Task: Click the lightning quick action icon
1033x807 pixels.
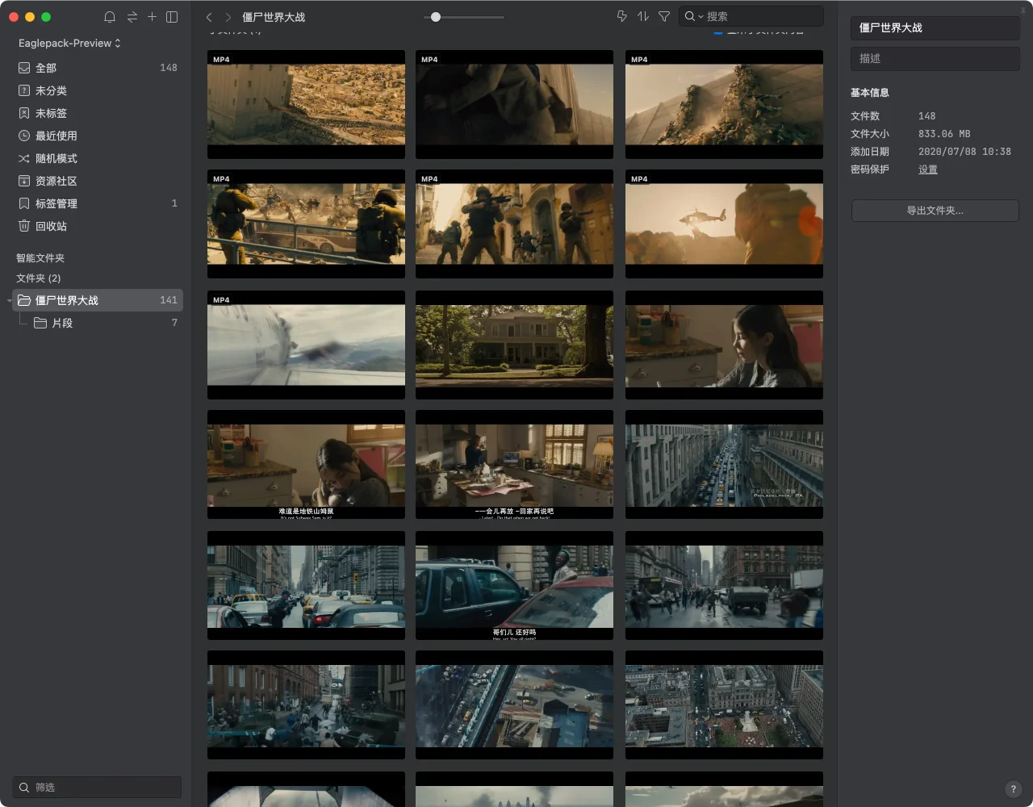Action: 621,16
